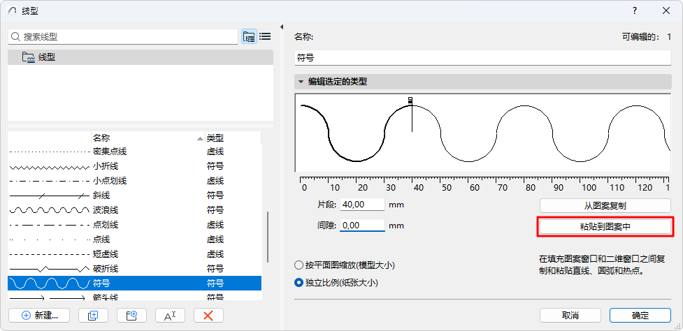
Task: Select the 密集点线 row
Action: click(135, 152)
